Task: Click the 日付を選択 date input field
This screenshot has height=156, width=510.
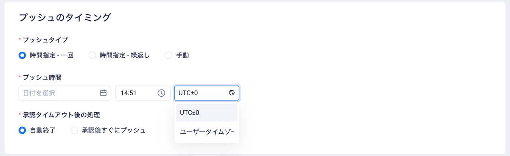Action: tap(65, 93)
